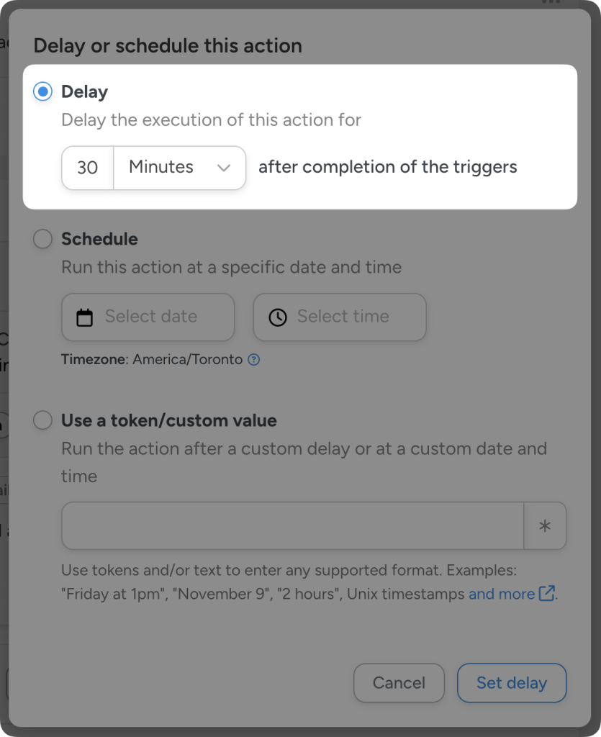Open the timezone help question mark icon
The width and height of the screenshot is (601, 737).
point(253,360)
